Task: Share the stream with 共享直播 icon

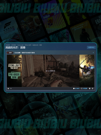Action: pyautogui.click(x=84, y=88)
